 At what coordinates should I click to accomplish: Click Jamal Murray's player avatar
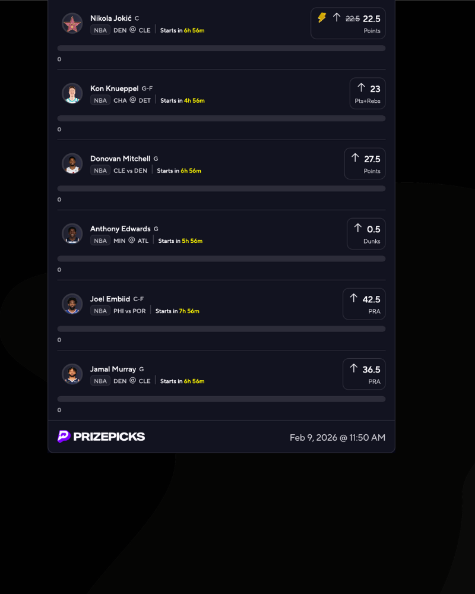pos(72,374)
